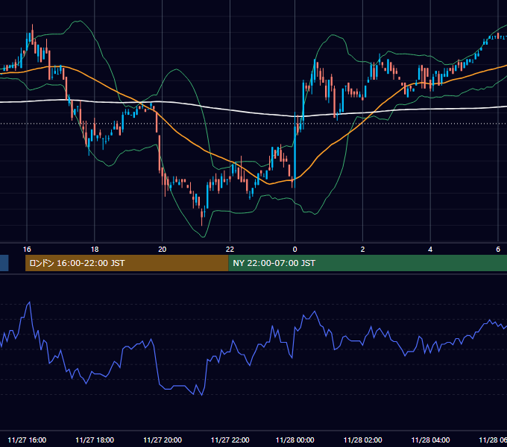Click the 20 hour label on upper axis
Image resolution: width=507 pixels, height=447 pixels.
coord(163,249)
